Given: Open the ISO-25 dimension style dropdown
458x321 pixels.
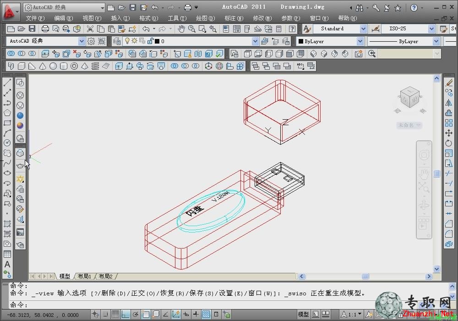Looking at the screenshot, I should pyautogui.click(x=432, y=28).
